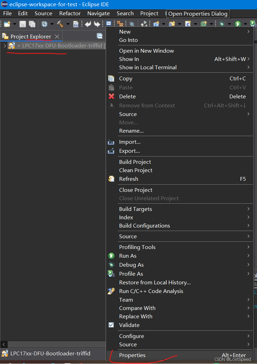Click the Project Explorer left scroll arrow
The image size is (257, 364).
4,344
